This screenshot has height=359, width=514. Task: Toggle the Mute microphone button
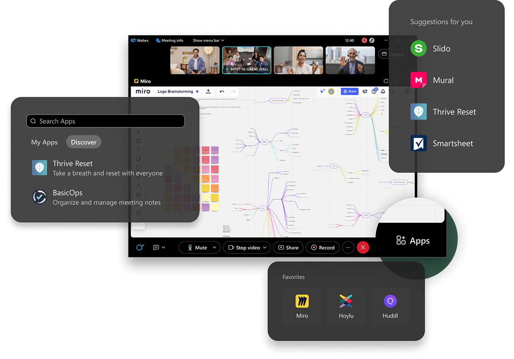pos(197,248)
